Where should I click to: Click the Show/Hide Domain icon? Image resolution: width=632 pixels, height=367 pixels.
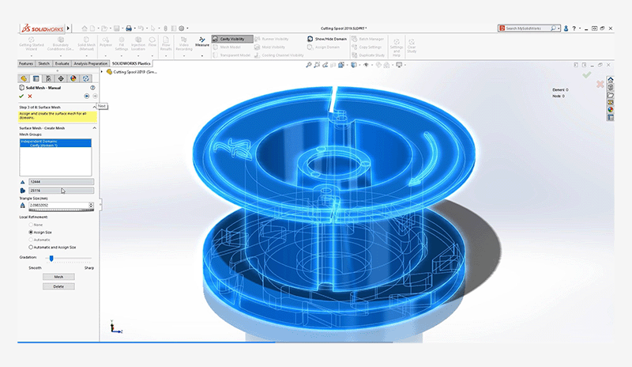(x=310, y=37)
